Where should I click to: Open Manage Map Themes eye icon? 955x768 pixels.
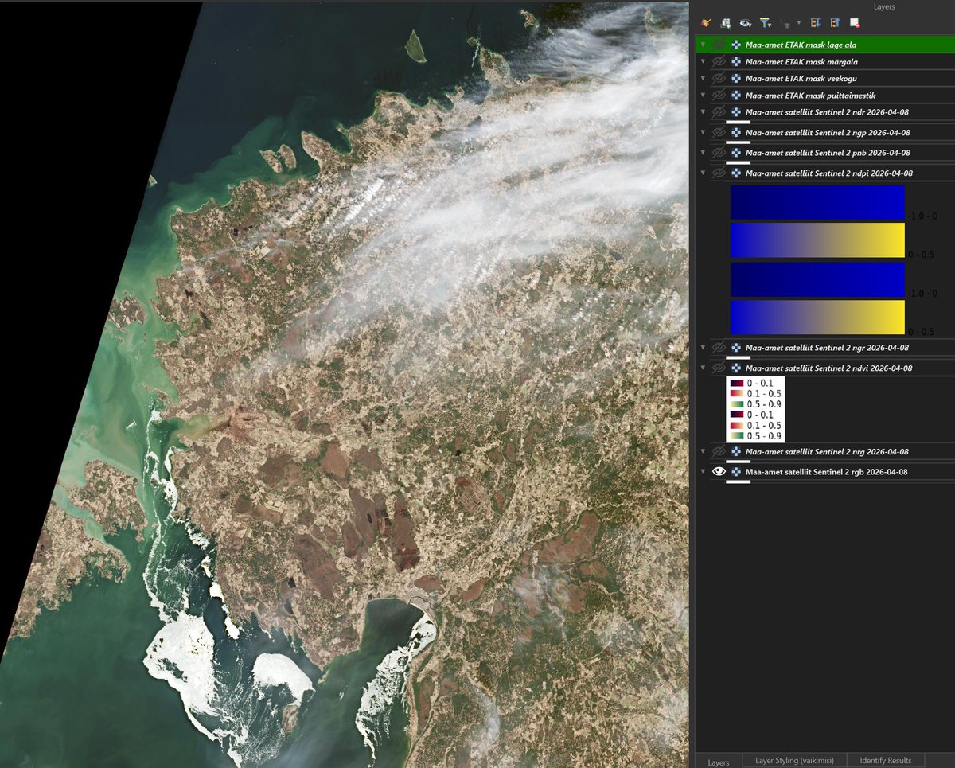coord(746,24)
